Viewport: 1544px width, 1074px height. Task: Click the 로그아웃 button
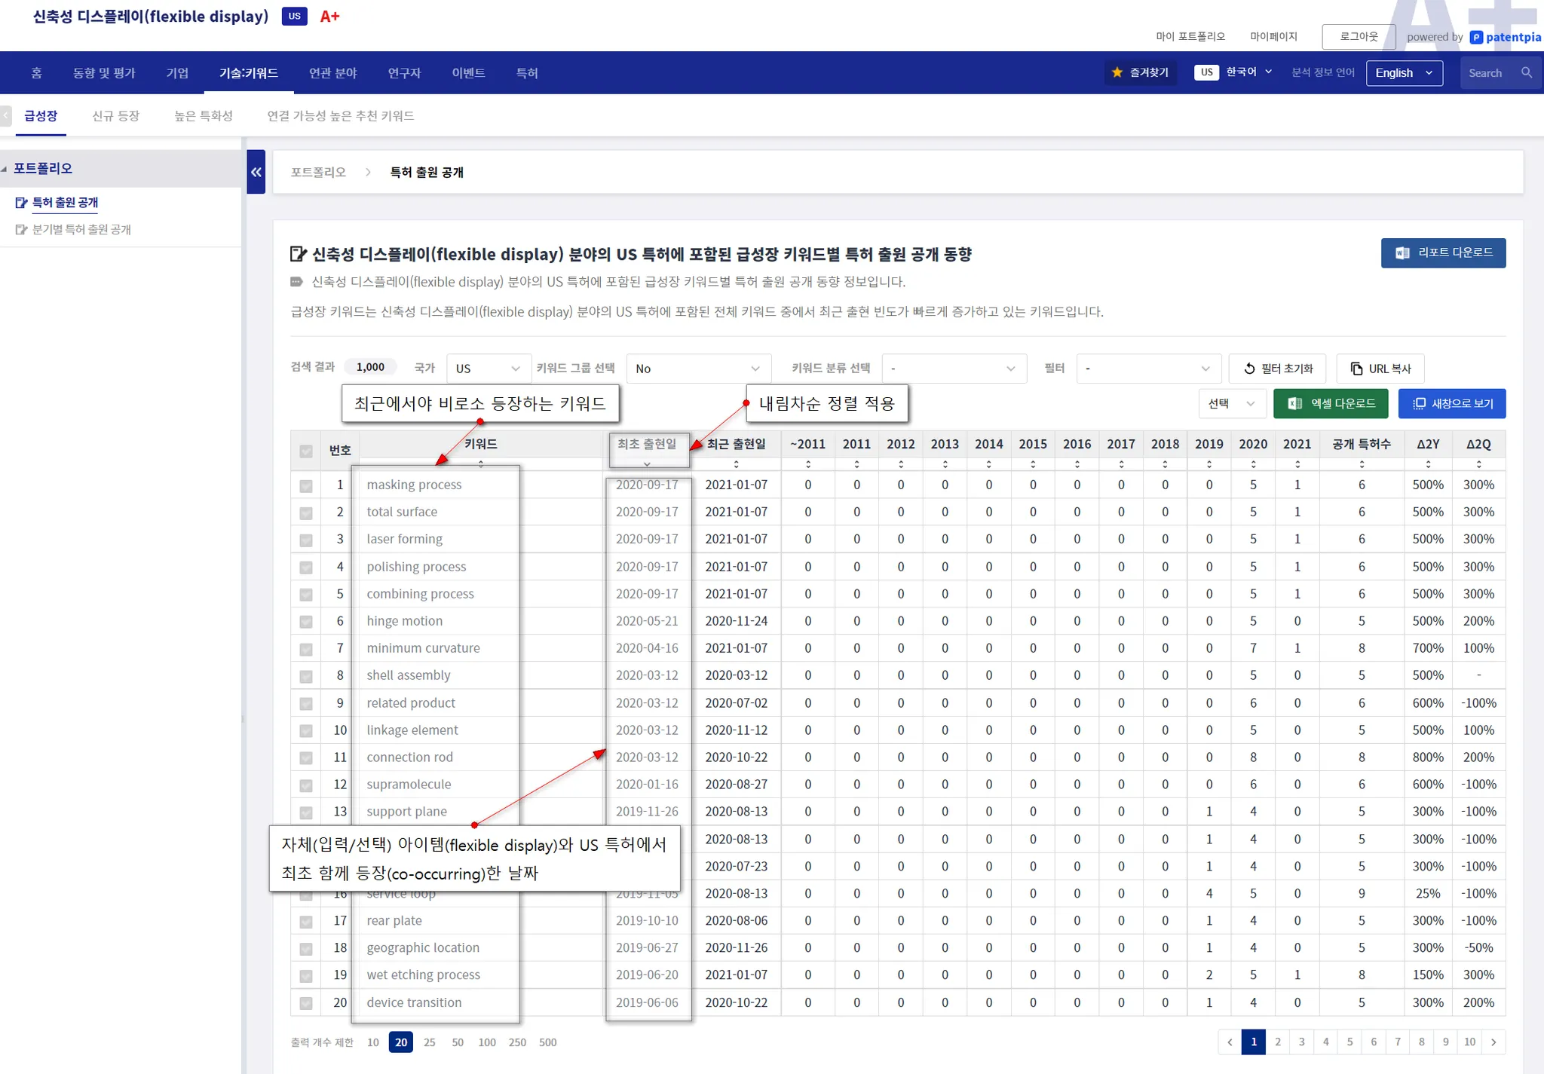tap(1358, 36)
